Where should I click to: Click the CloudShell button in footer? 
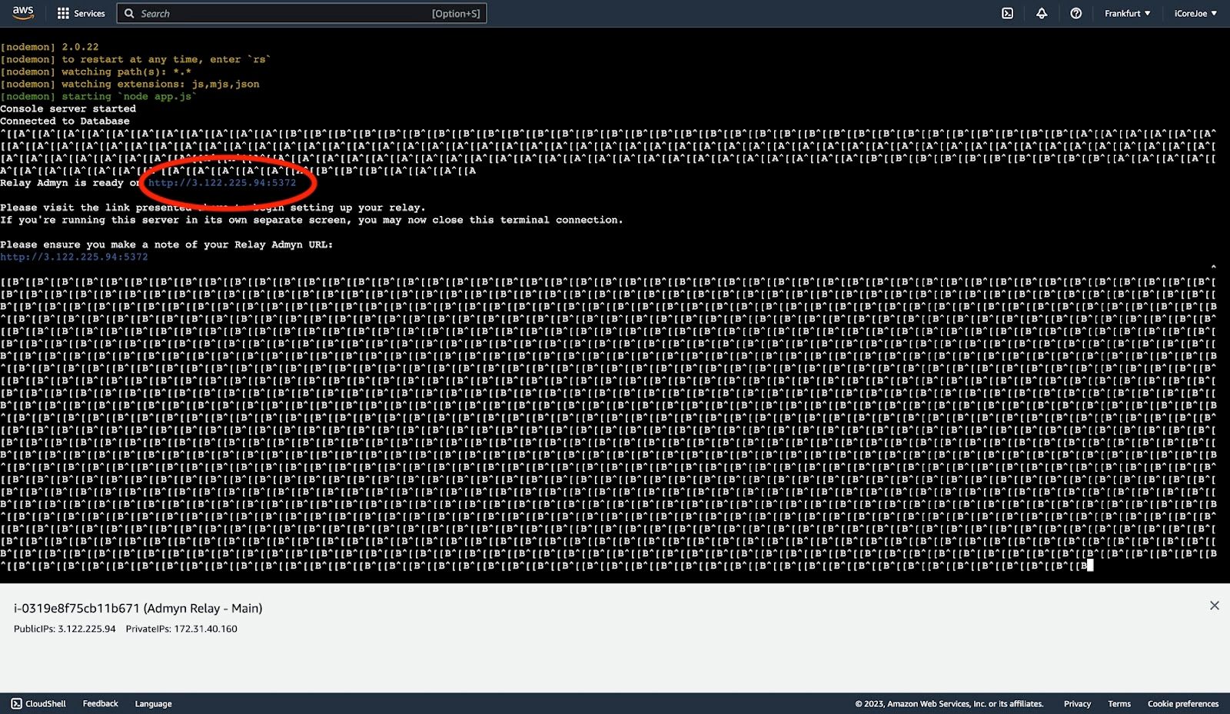click(x=38, y=703)
